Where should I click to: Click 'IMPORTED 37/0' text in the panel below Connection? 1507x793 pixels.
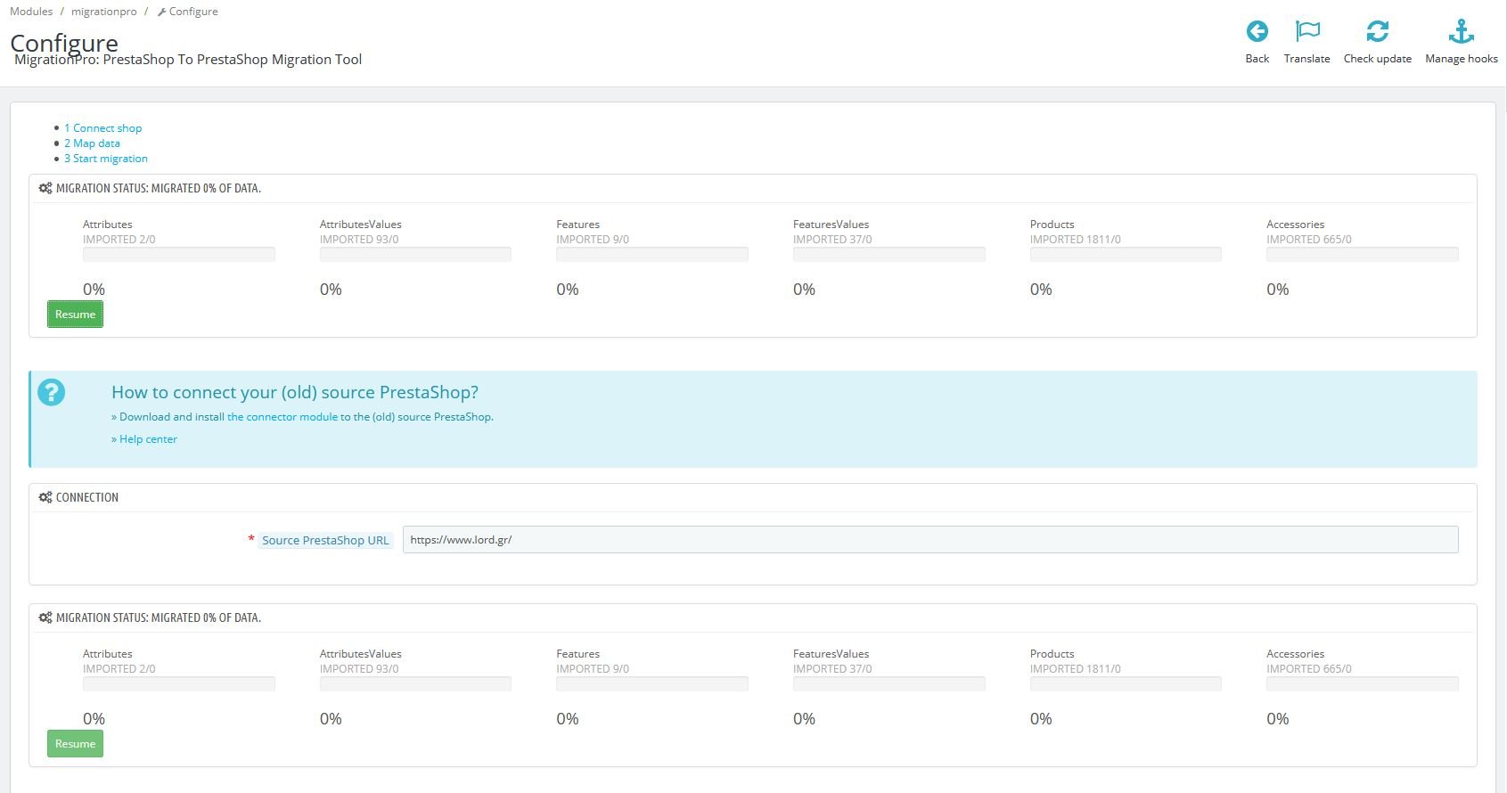click(x=832, y=669)
